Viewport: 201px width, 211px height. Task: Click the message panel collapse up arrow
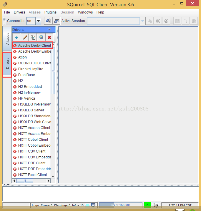click(5, 185)
